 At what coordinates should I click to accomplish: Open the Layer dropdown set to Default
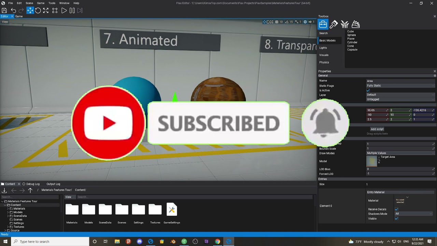[x=400, y=95]
